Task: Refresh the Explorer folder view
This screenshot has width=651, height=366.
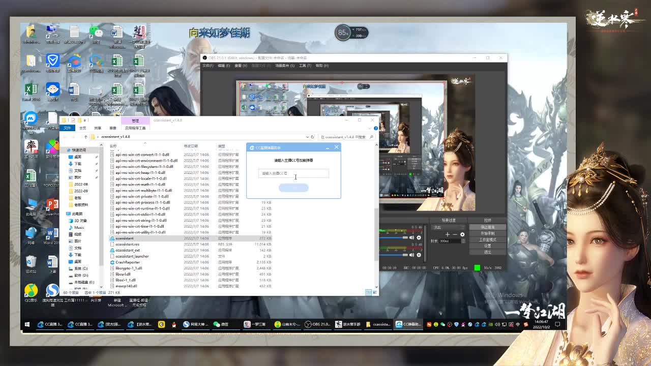Action: [x=312, y=137]
